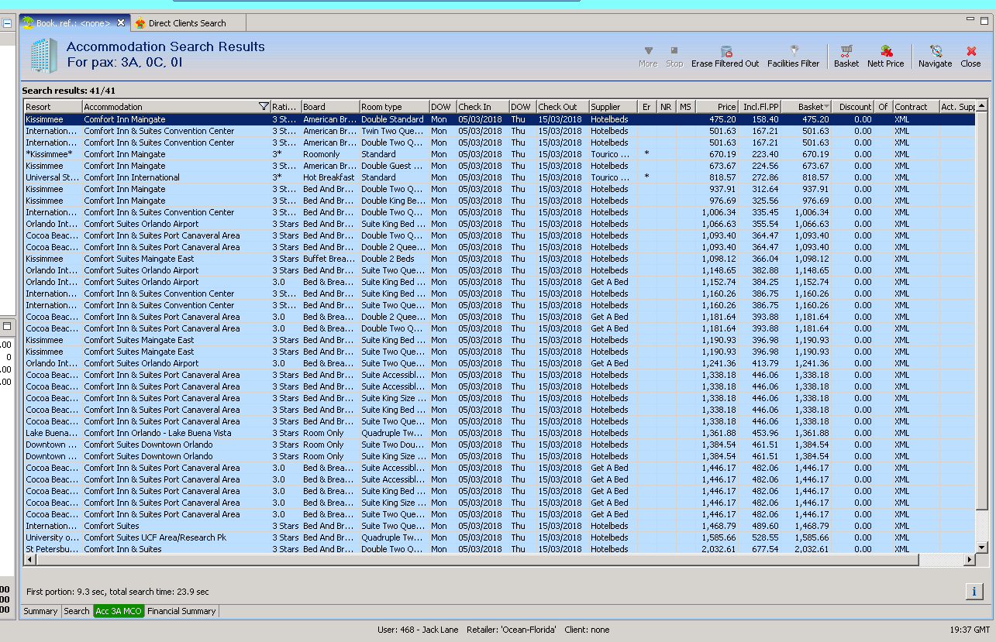The height and width of the screenshot is (642, 996).
Task: Sort by the Room type column header
Action: click(x=395, y=107)
